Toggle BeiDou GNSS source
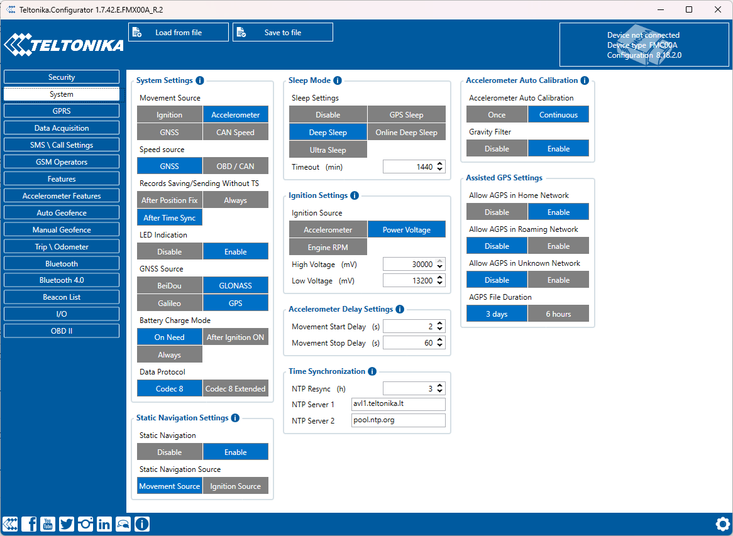 pos(169,285)
